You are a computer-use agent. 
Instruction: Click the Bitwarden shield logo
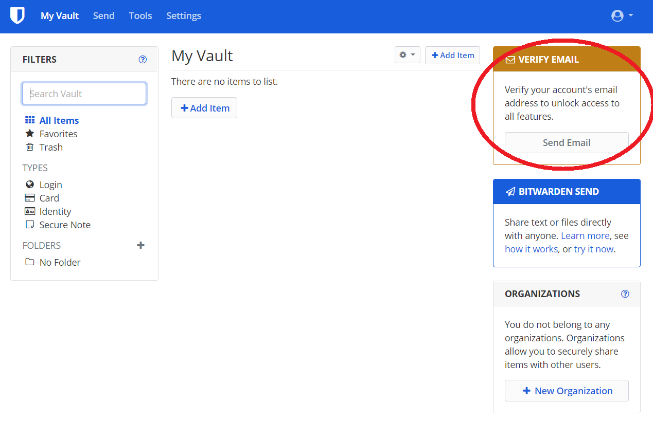(17, 16)
